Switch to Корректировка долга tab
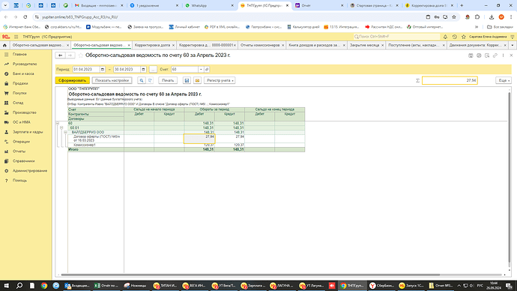 point(152,45)
